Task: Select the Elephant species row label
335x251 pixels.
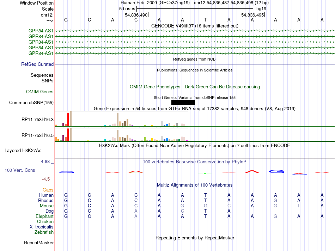Action: [x=45, y=216]
